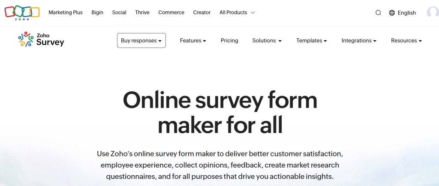Visit the Thrive product page
This screenshot has width=439, height=186.
[x=142, y=12]
